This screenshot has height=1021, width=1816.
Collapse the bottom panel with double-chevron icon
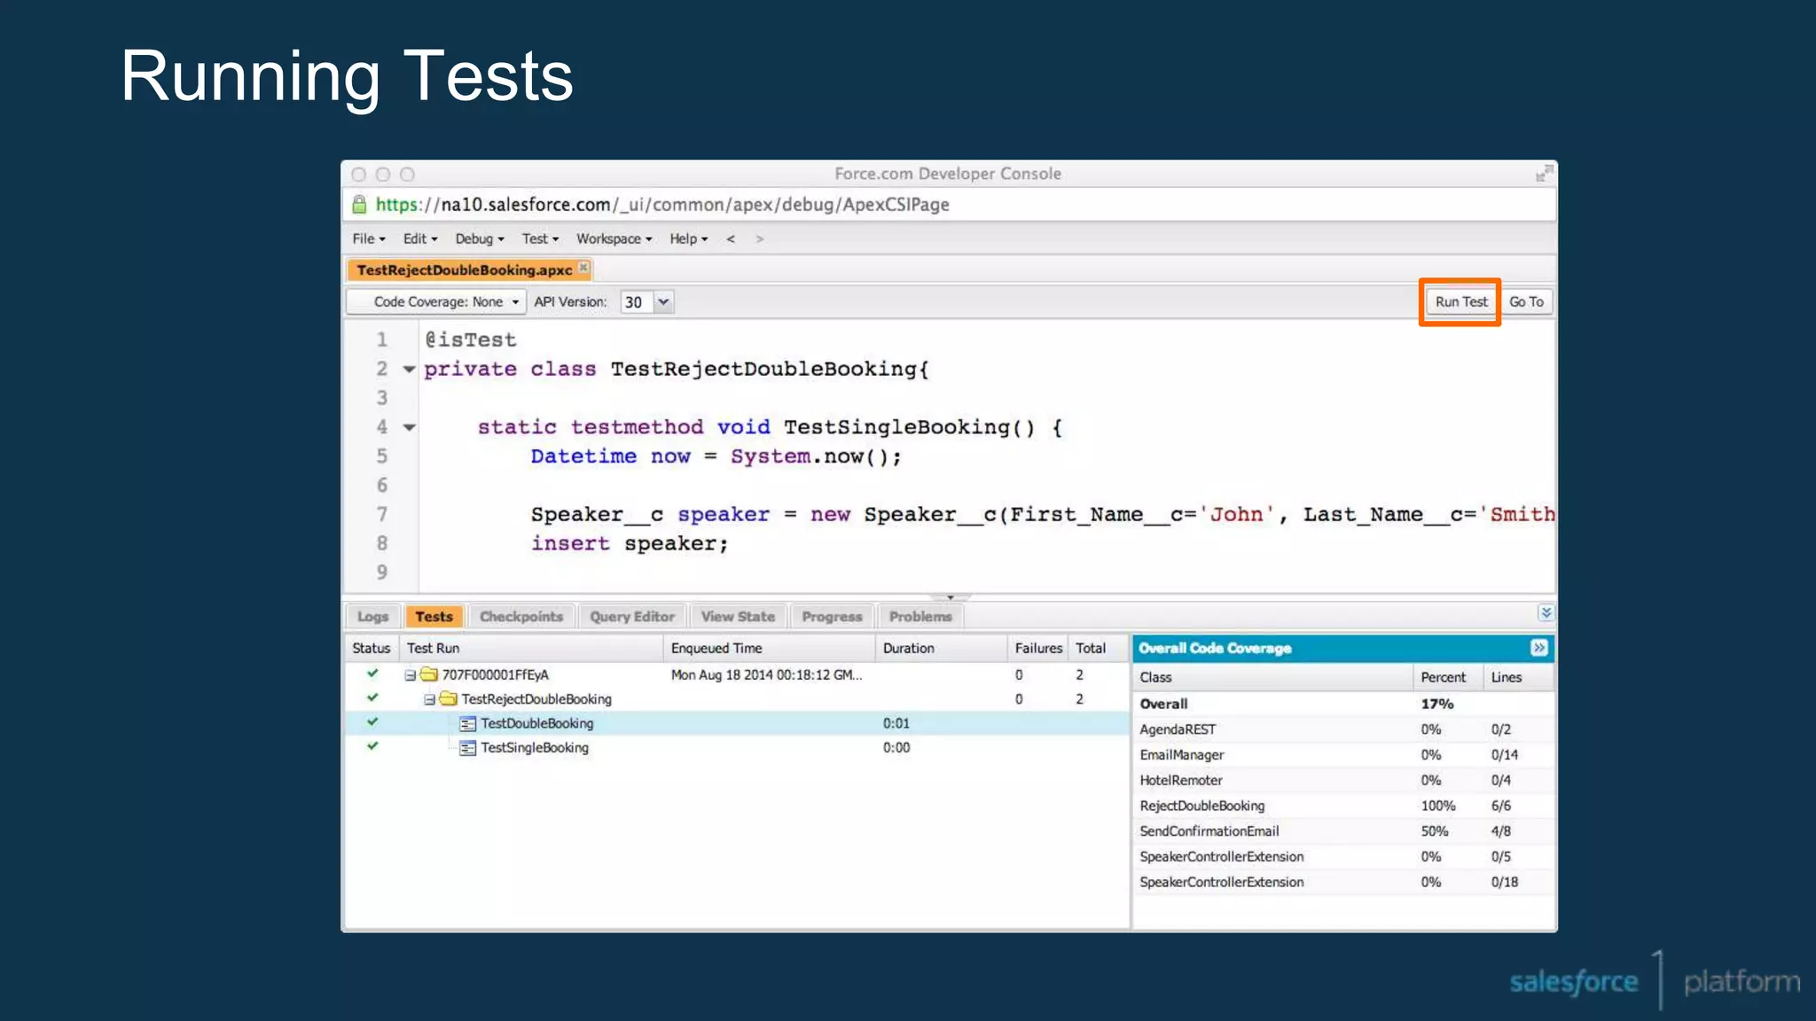click(x=1546, y=612)
